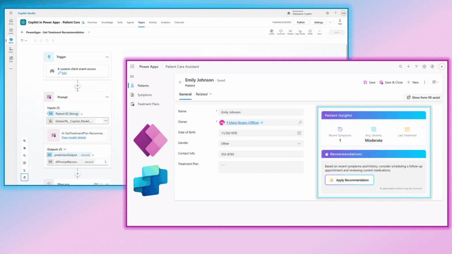Screen dimensions: 452x254
Task: Select the hand pan tool on canvas
Action: pos(25,177)
